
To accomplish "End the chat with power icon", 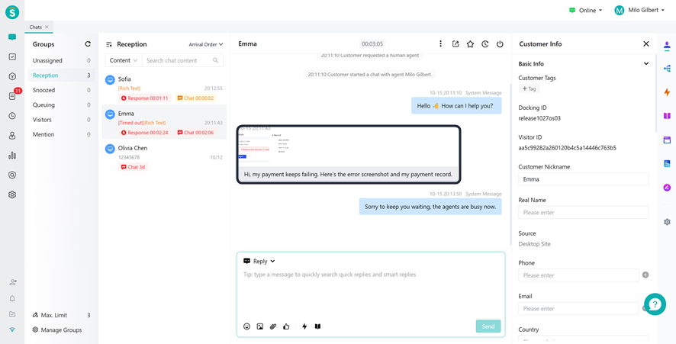I will point(500,43).
